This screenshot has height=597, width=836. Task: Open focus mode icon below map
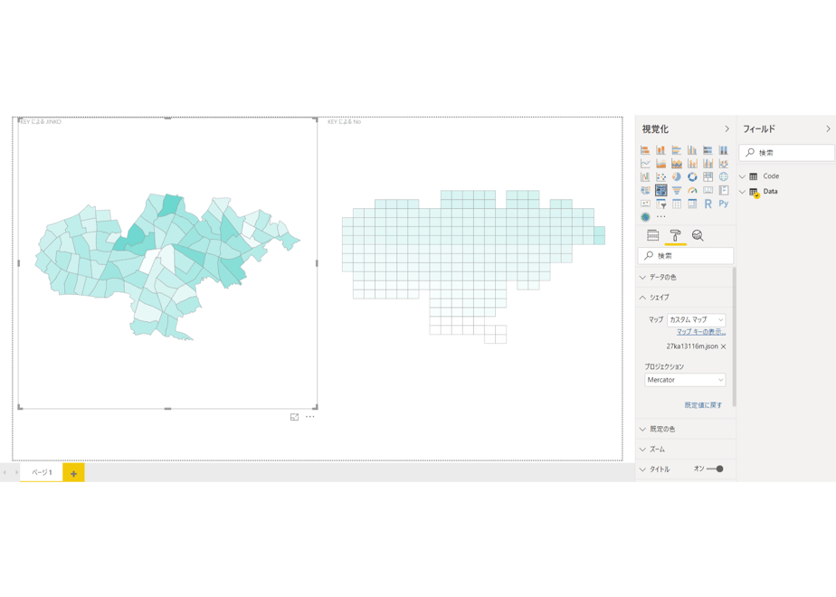pyautogui.click(x=294, y=417)
